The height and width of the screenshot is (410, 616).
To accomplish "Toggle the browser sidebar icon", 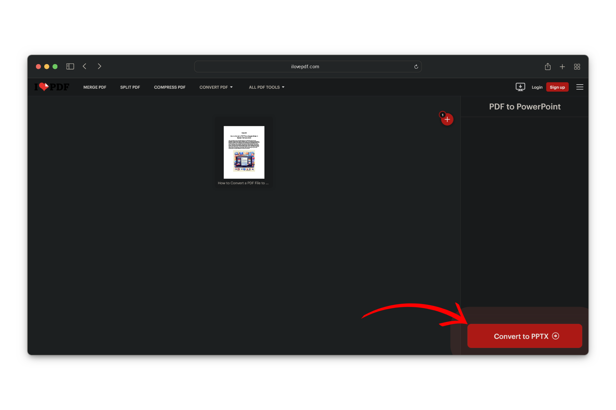I will [x=70, y=66].
